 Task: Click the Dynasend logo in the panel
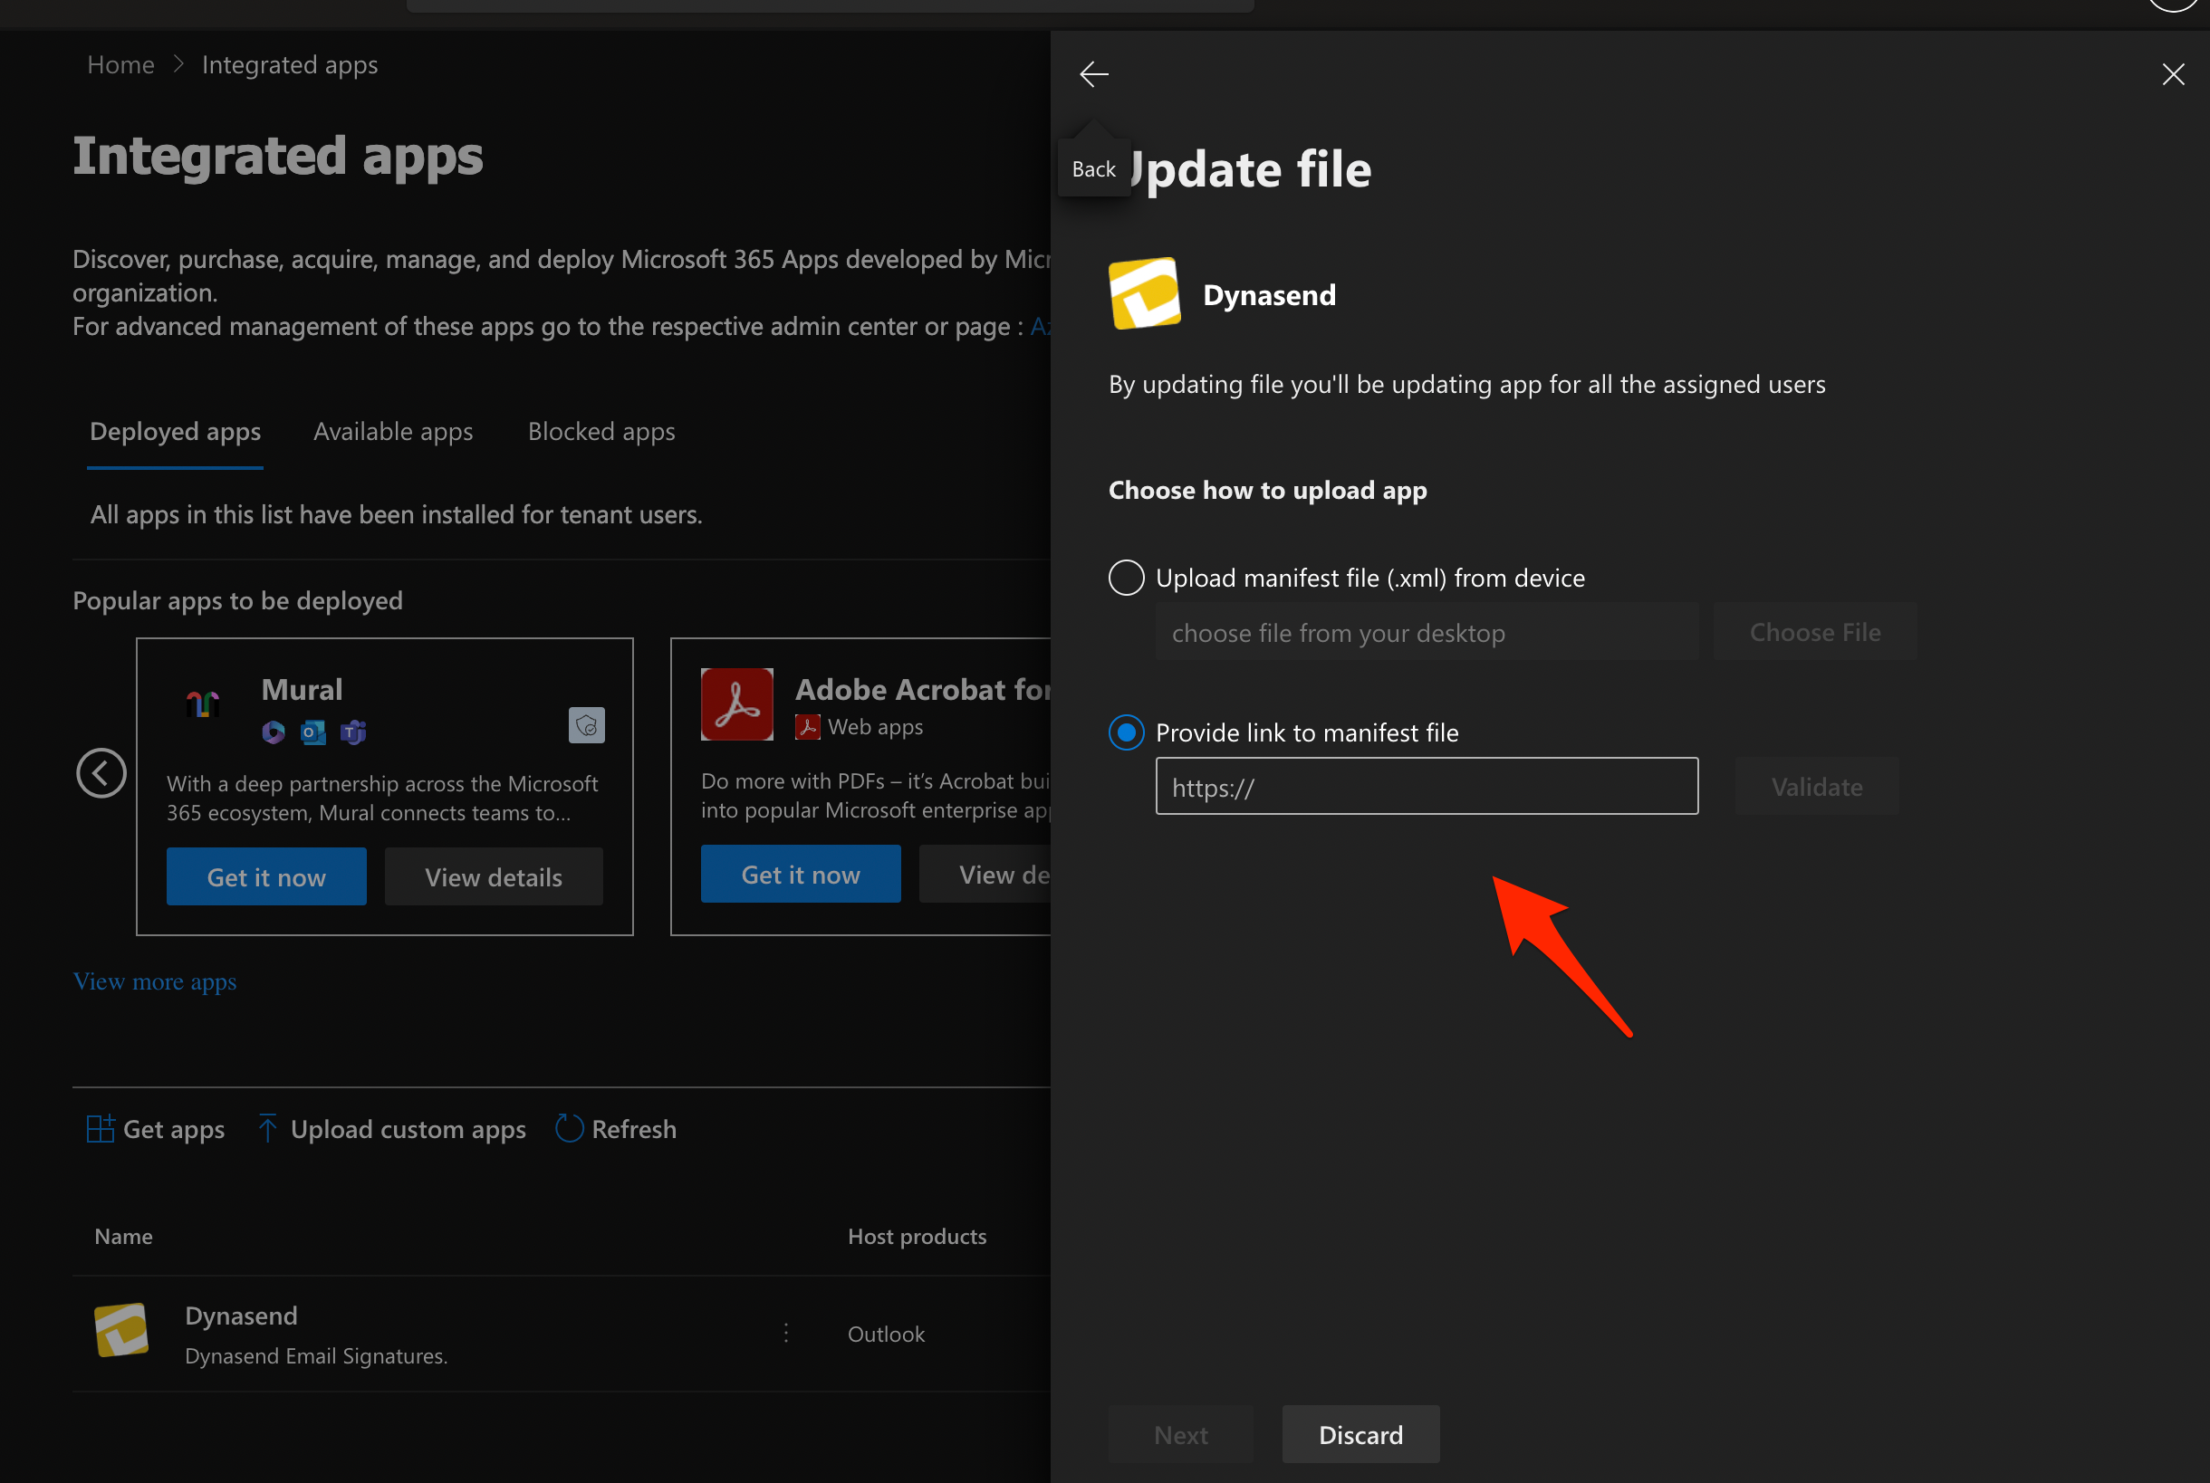coord(1144,293)
